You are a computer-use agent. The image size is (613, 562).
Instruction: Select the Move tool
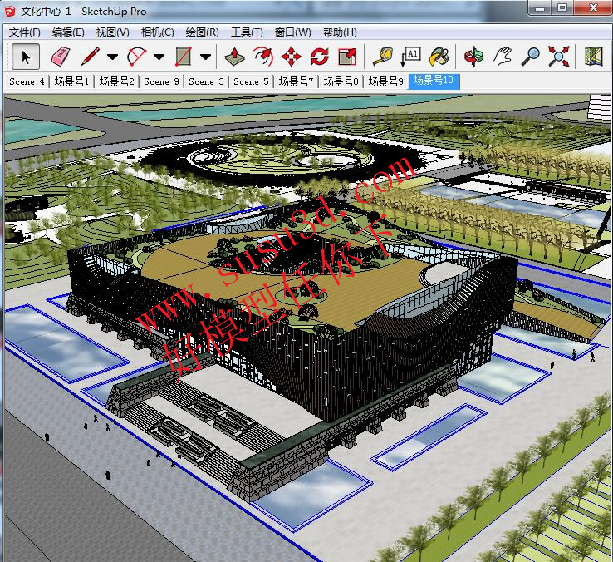coord(292,57)
